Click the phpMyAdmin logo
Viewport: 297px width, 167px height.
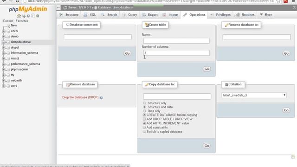28,9
